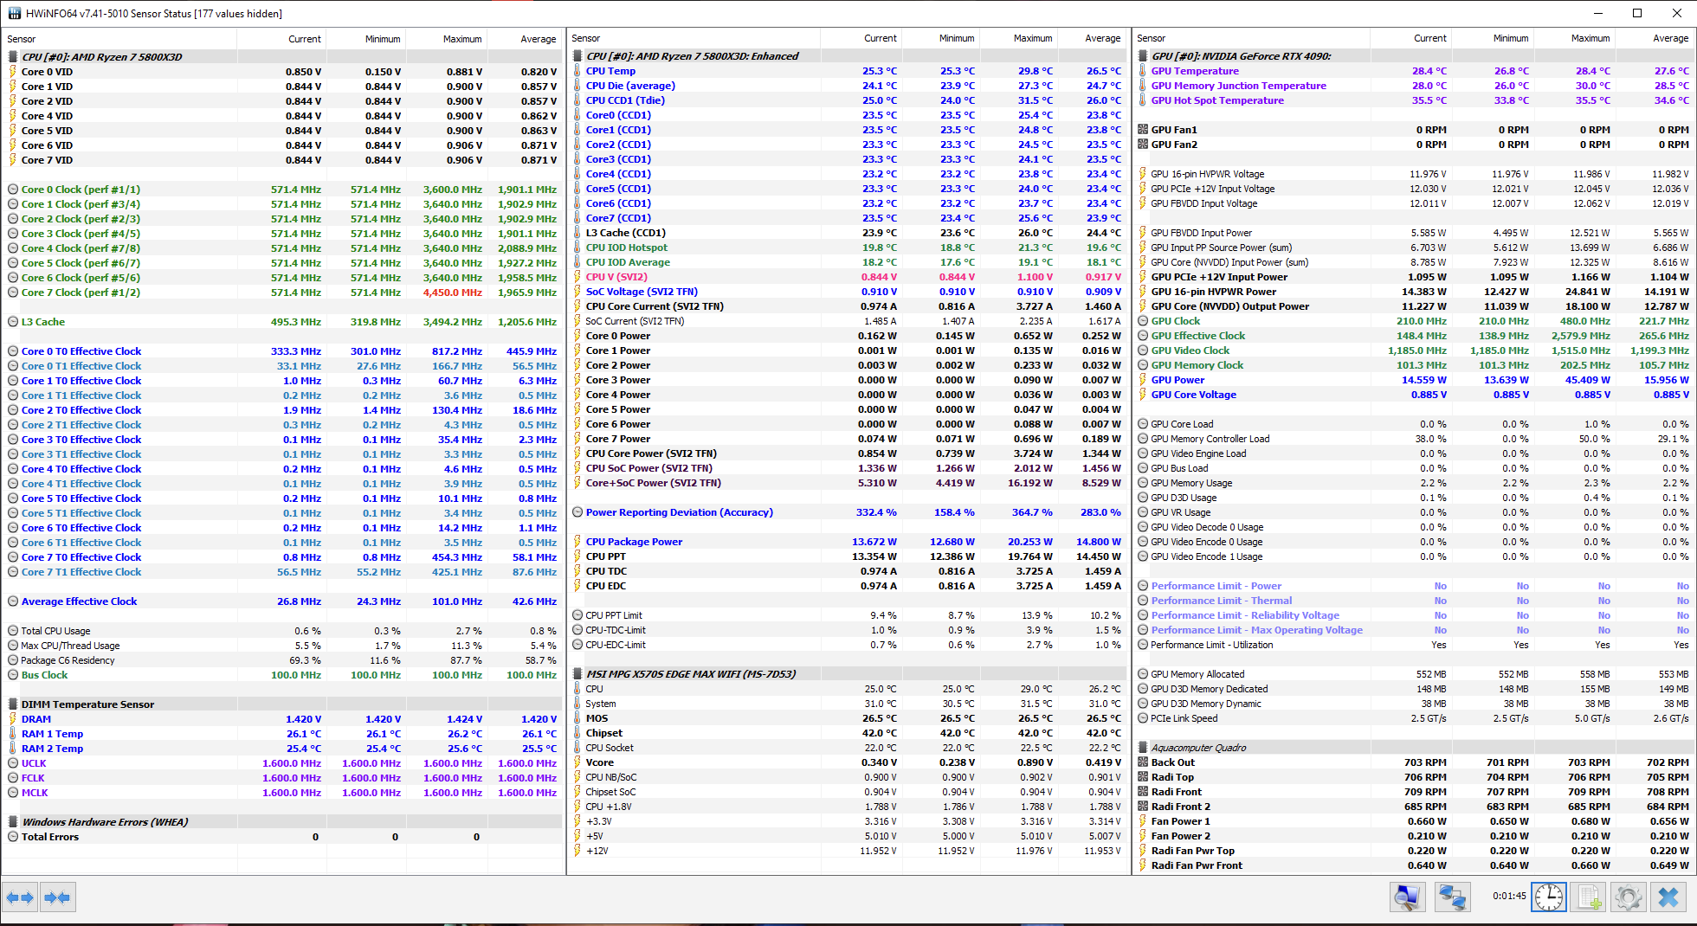Viewport: 1697px width, 926px height.
Task: Select the AMD Ryzen 7 5800X3D: Enhanced group header
Action: click(x=848, y=56)
